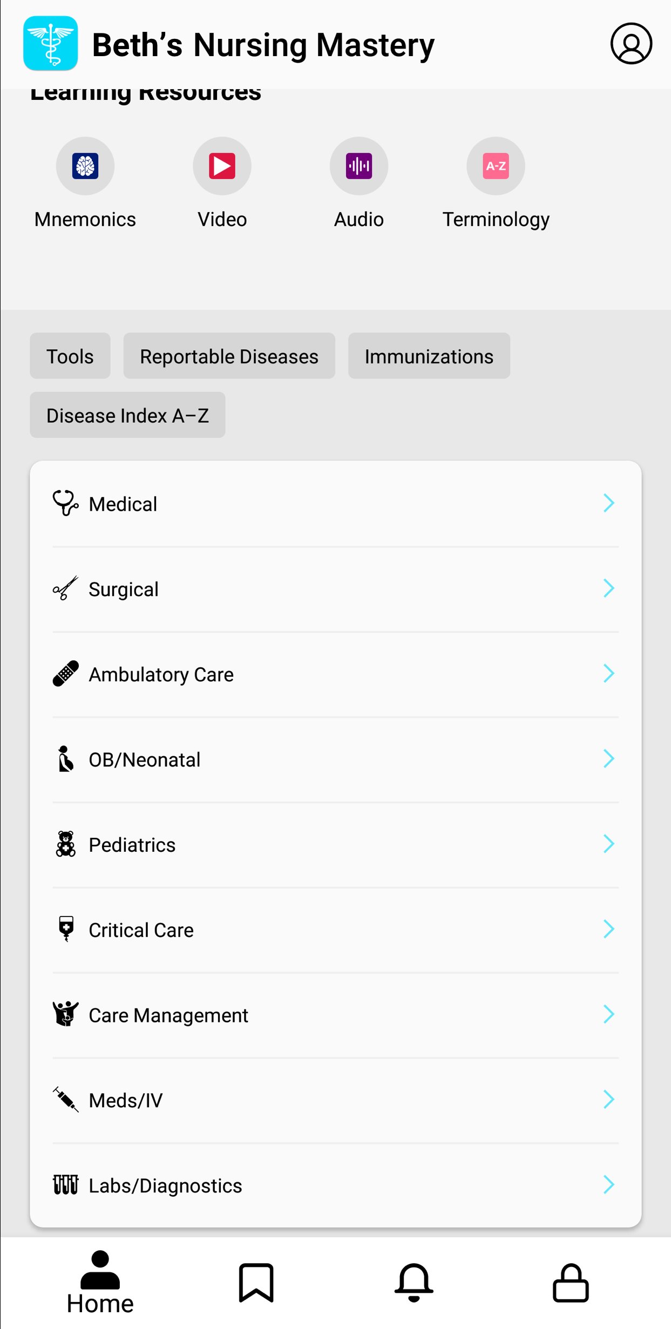Open notifications bell icon
671x1329 pixels.
414,1282
